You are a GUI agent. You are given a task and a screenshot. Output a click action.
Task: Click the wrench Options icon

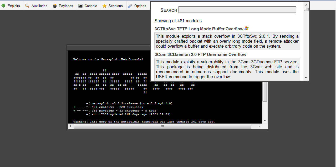coord(130,6)
